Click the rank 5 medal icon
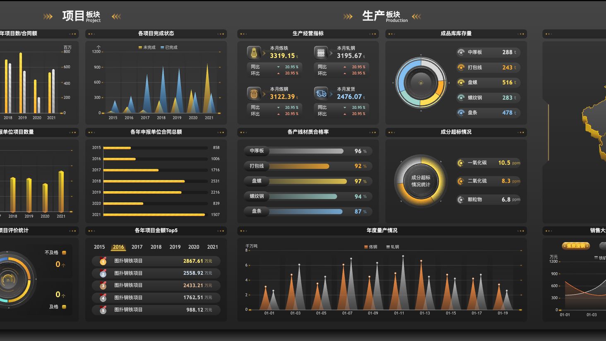Image resolution: width=606 pixels, height=341 pixels. [x=103, y=310]
